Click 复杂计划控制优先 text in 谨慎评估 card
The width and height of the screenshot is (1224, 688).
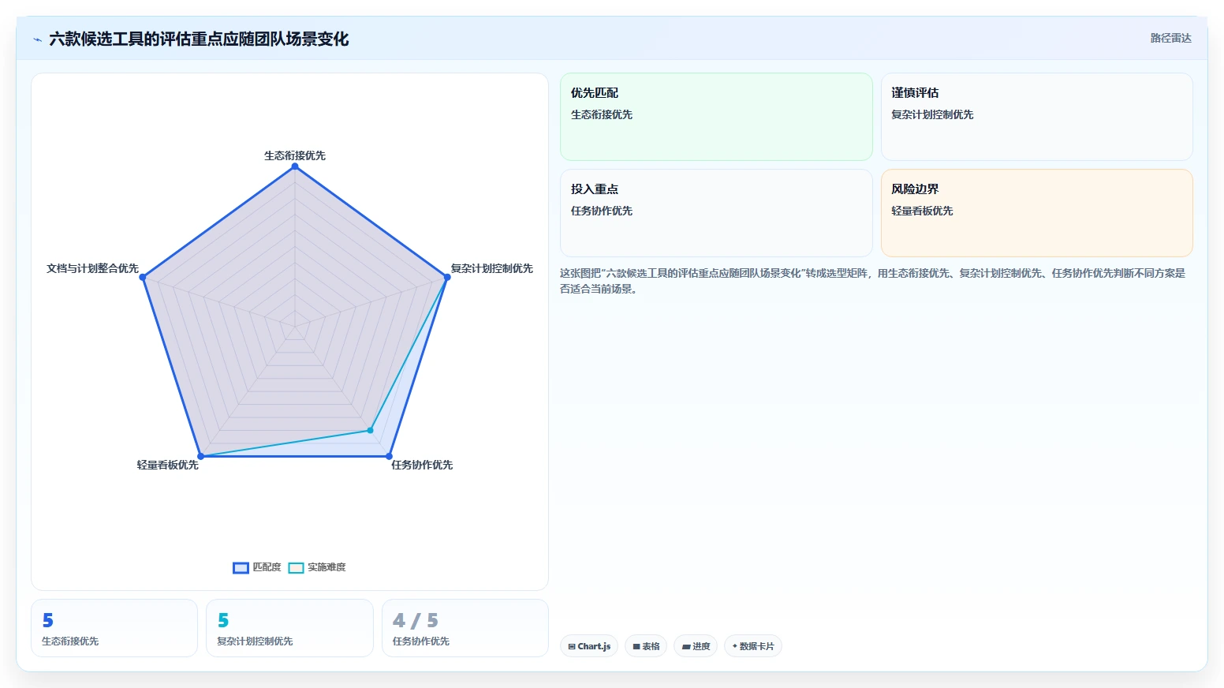click(x=932, y=114)
